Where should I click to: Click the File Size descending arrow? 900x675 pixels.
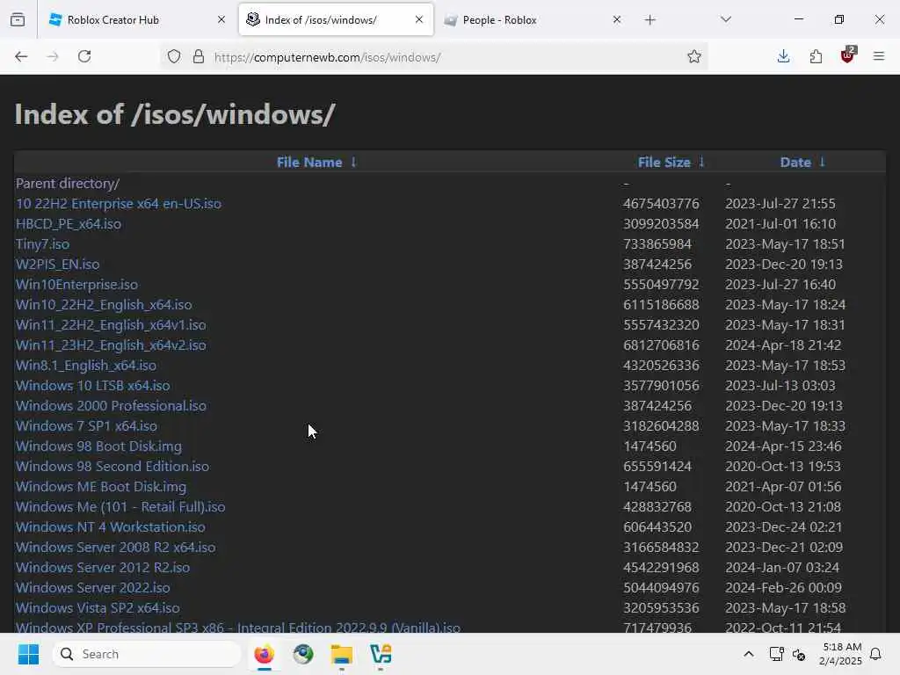tap(701, 163)
